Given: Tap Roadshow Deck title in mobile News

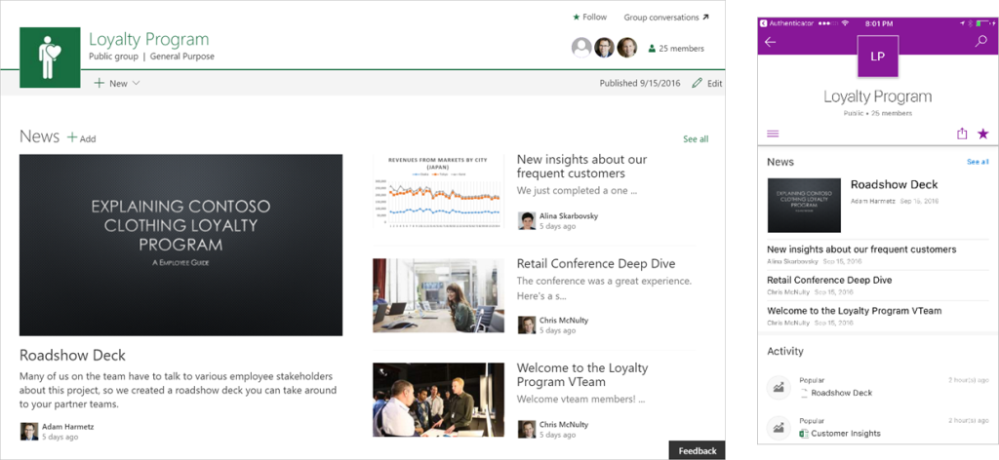Looking at the screenshot, I should pyautogui.click(x=894, y=184).
